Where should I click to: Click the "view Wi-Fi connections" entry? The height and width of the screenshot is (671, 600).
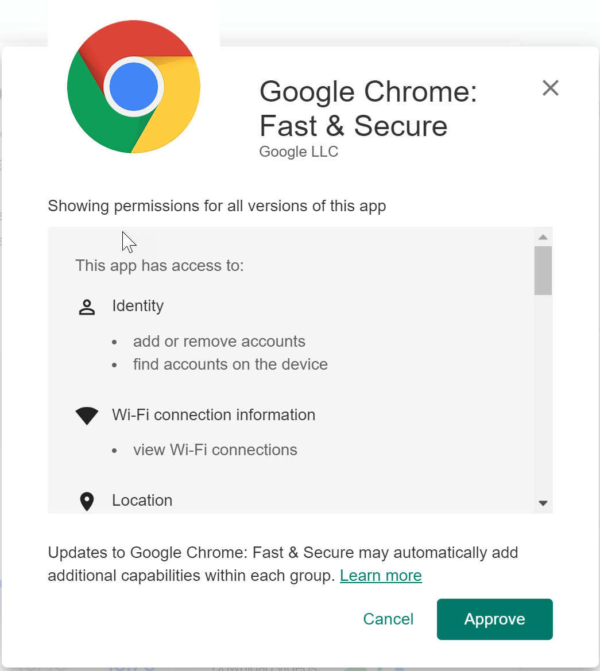point(215,449)
